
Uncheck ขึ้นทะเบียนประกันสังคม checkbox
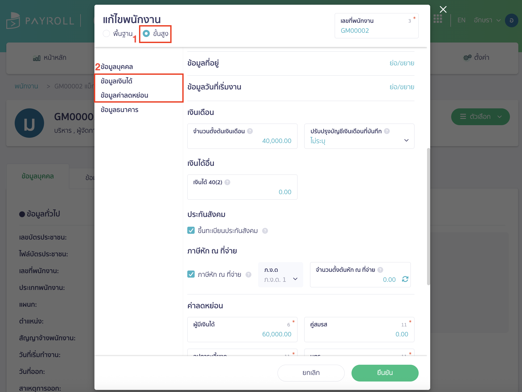(191, 230)
